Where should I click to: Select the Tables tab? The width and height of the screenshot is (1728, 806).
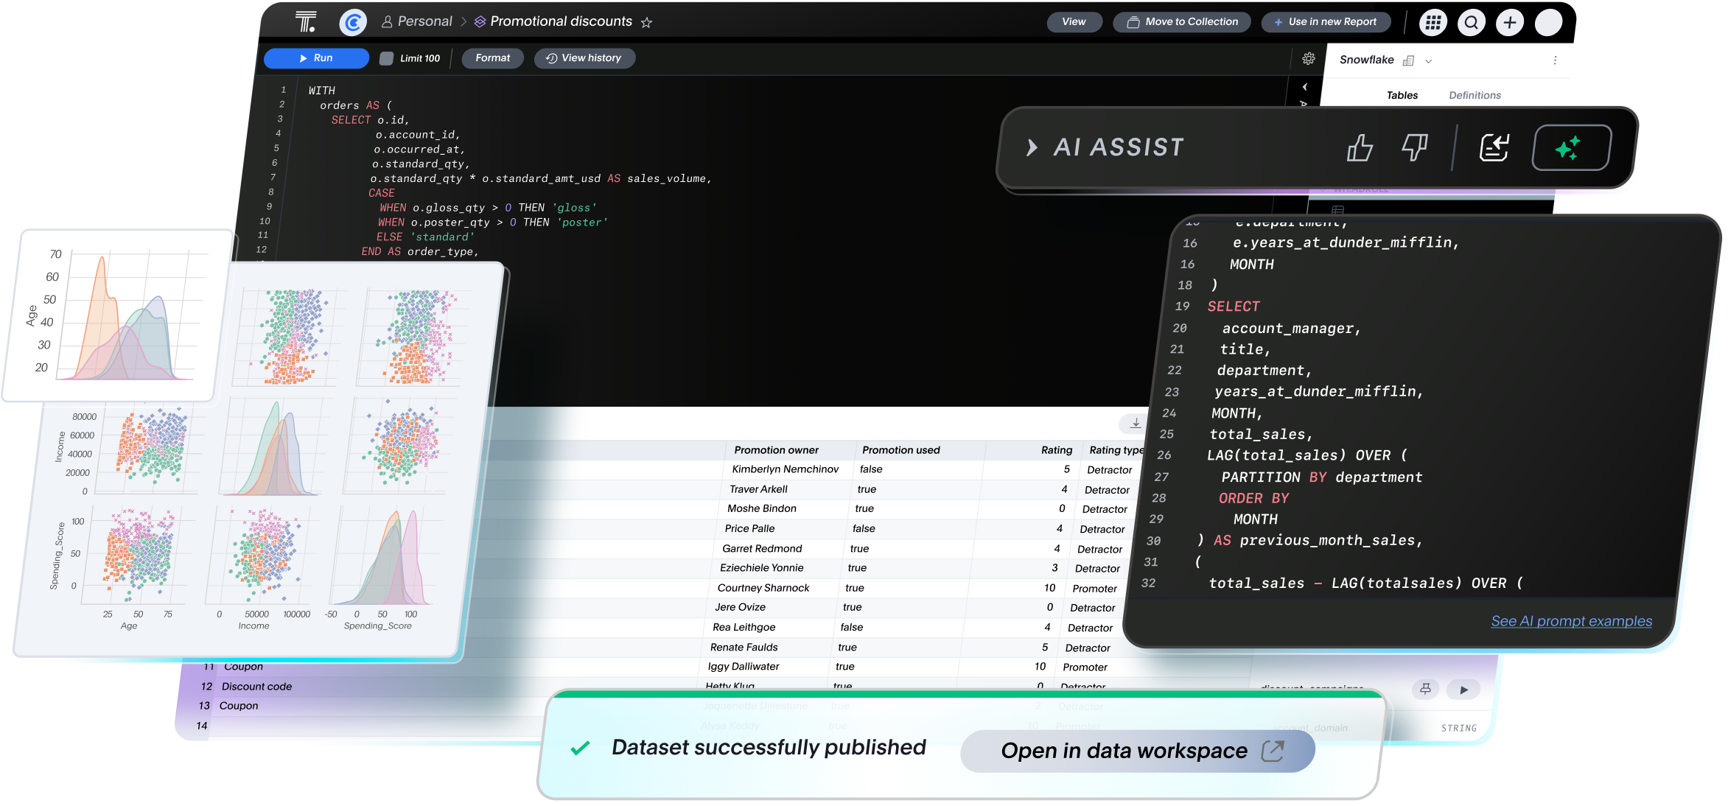(1402, 94)
